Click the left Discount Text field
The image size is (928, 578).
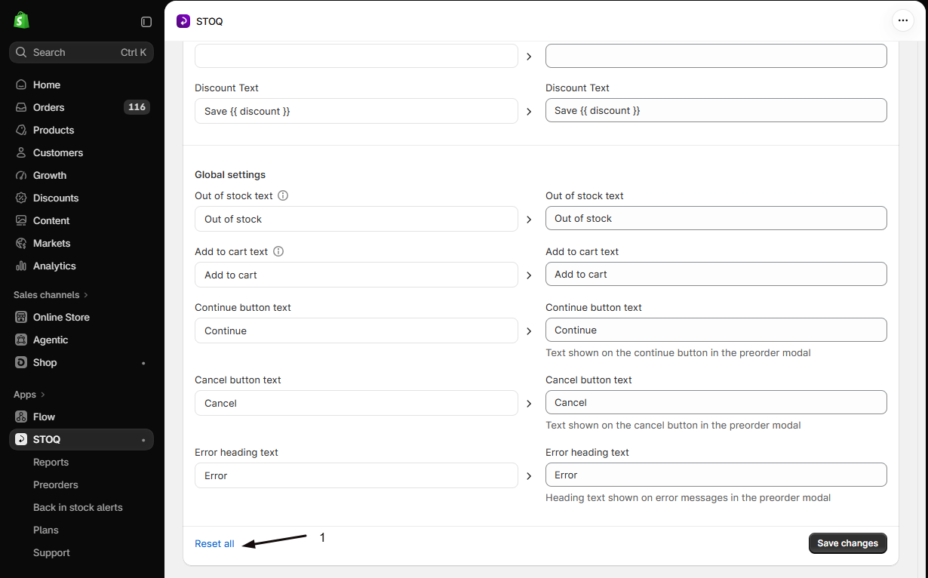(x=356, y=111)
